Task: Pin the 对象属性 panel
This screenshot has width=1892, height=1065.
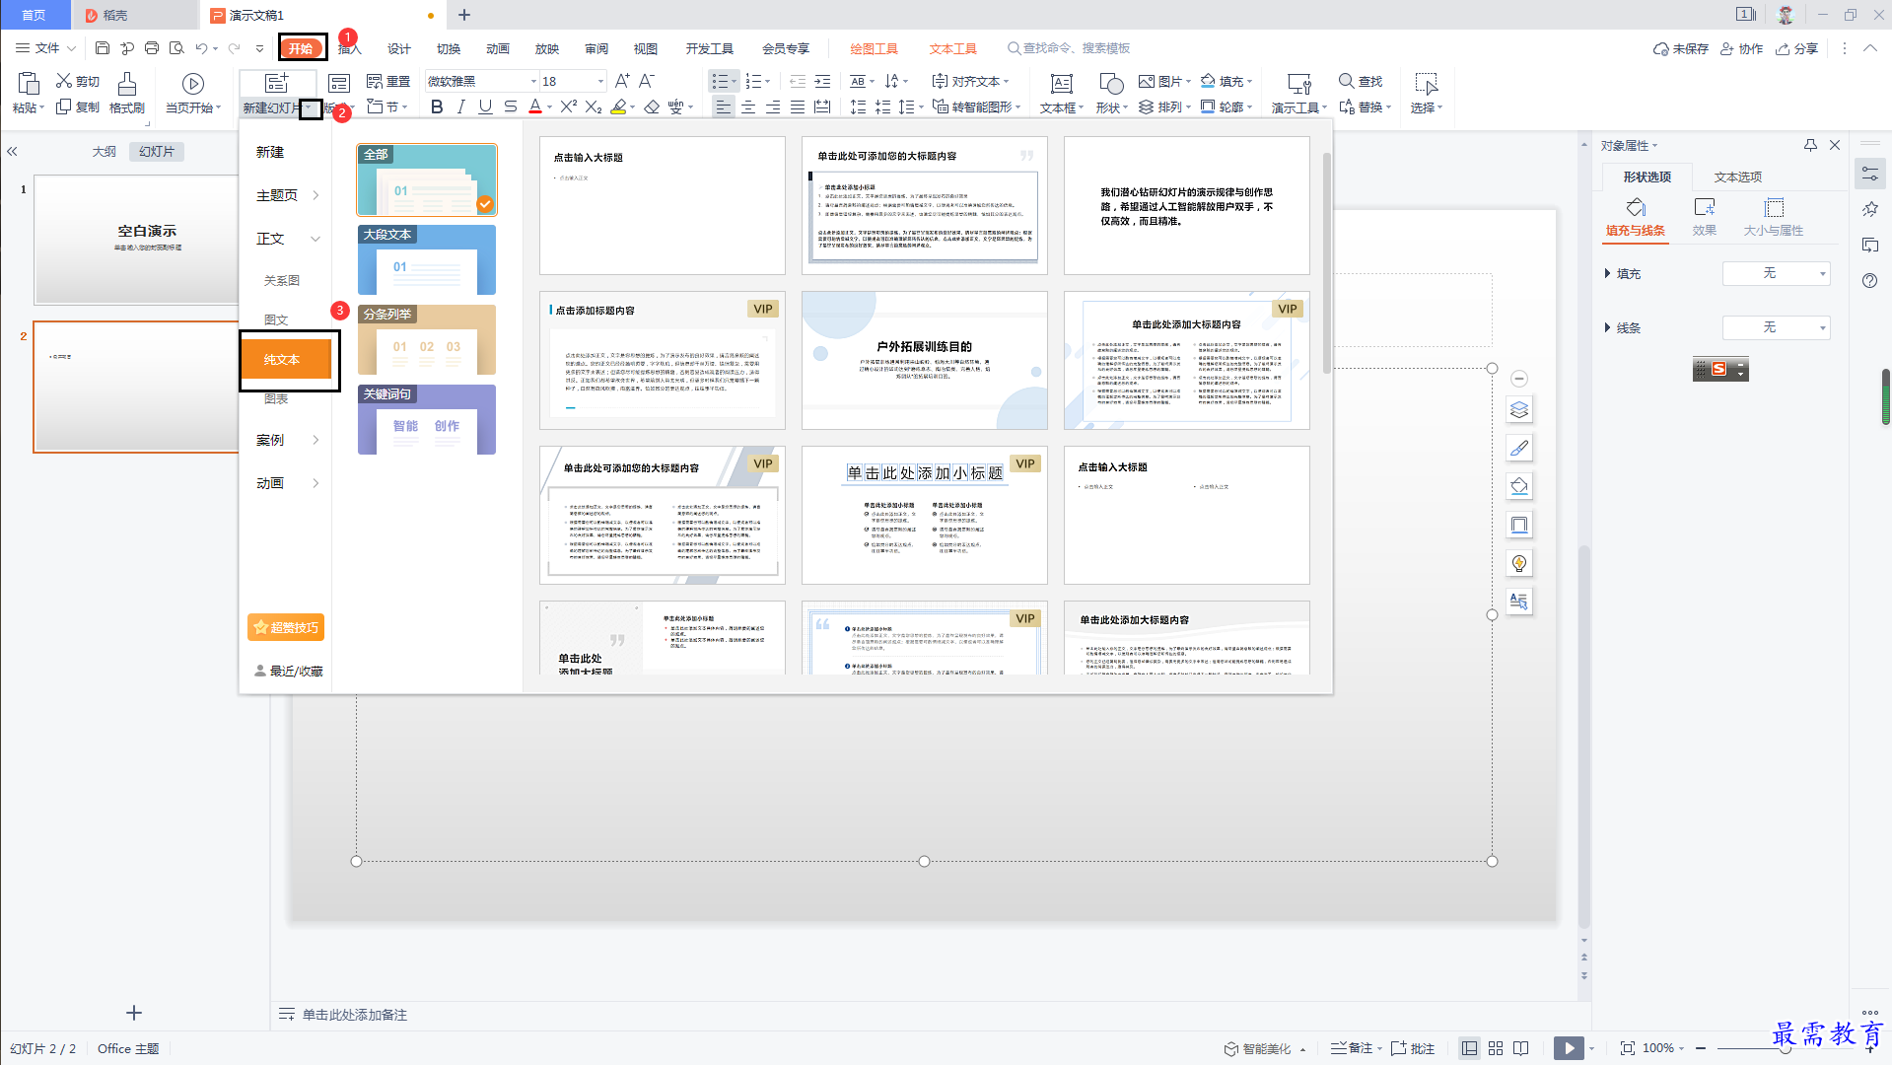Action: (x=1810, y=145)
